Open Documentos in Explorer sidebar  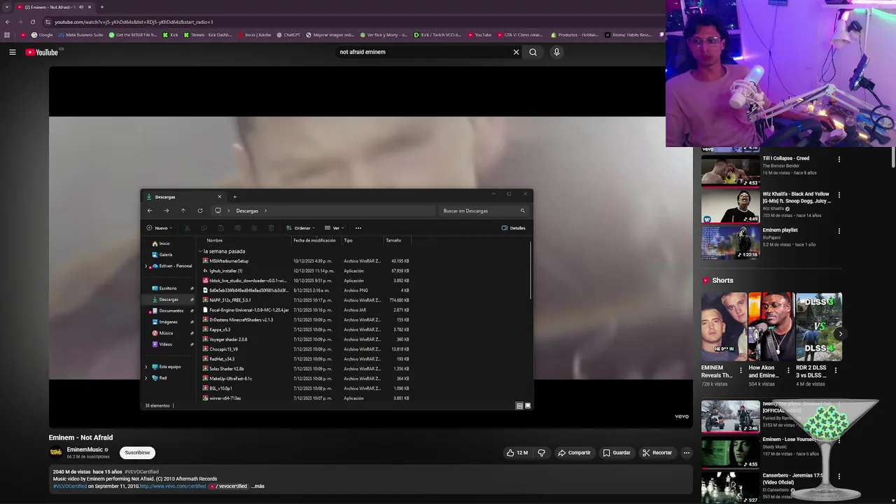[x=171, y=311]
